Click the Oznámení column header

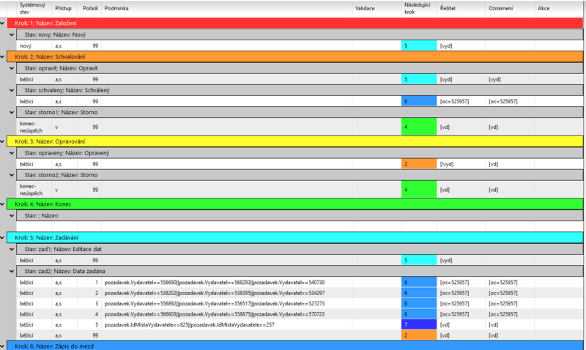510,8
